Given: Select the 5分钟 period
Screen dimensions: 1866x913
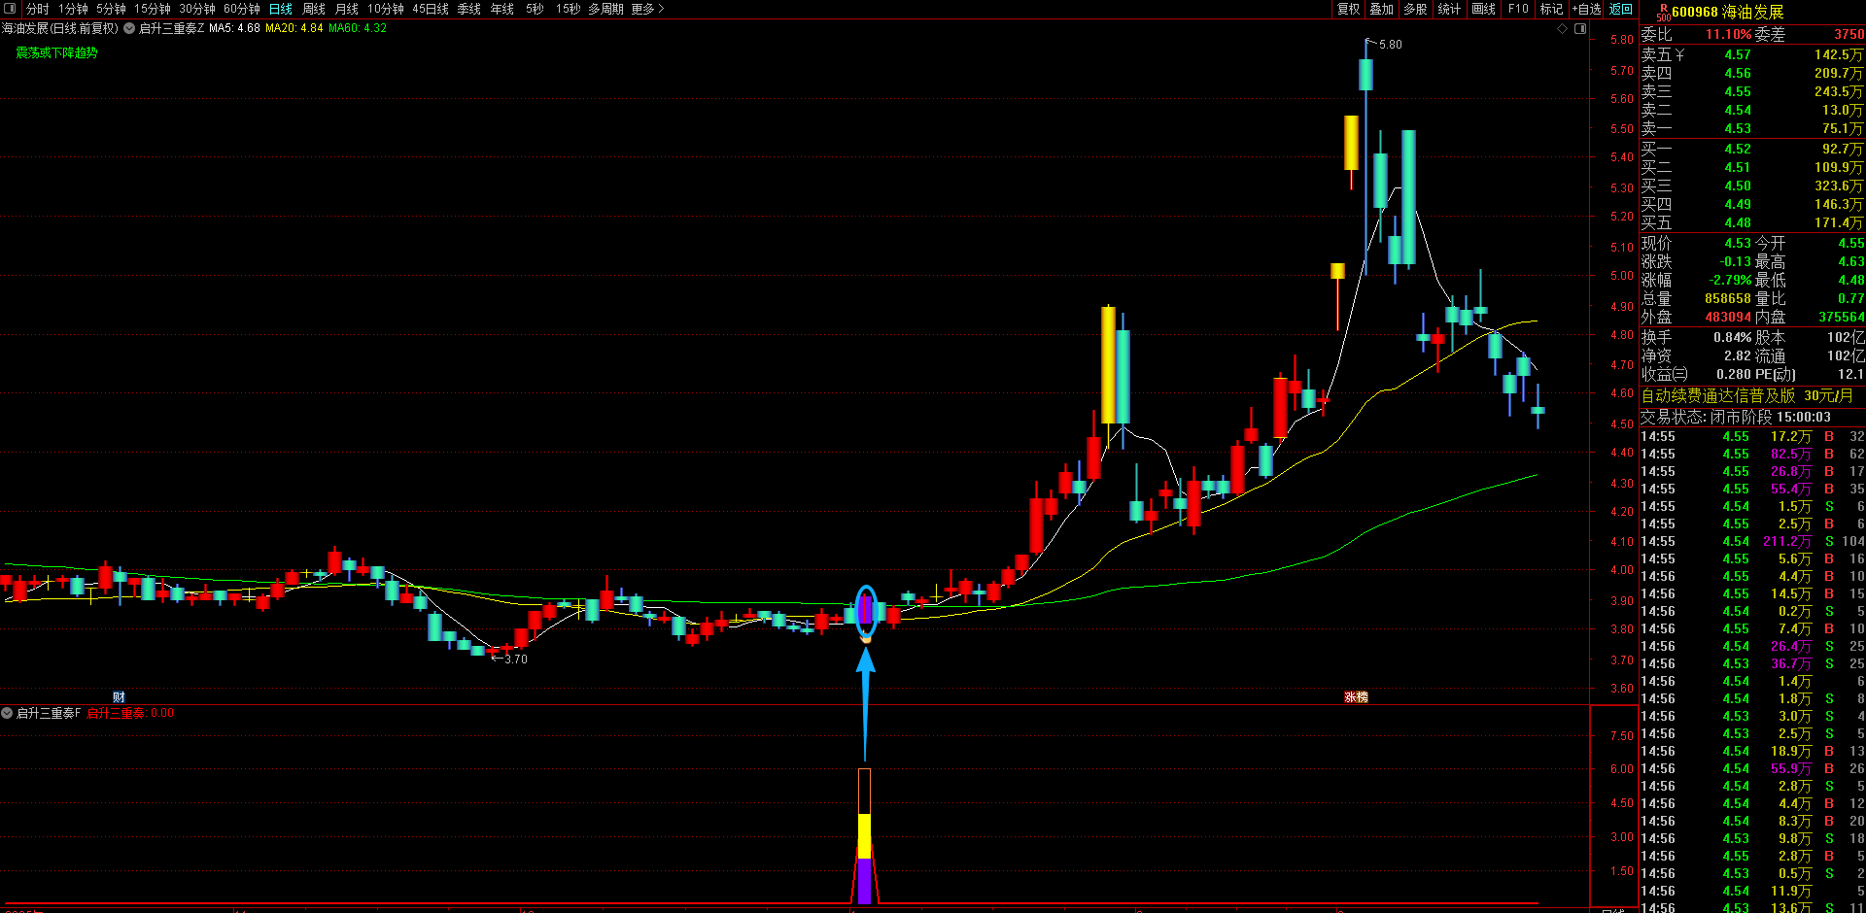Looking at the screenshot, I should (112, 9).
